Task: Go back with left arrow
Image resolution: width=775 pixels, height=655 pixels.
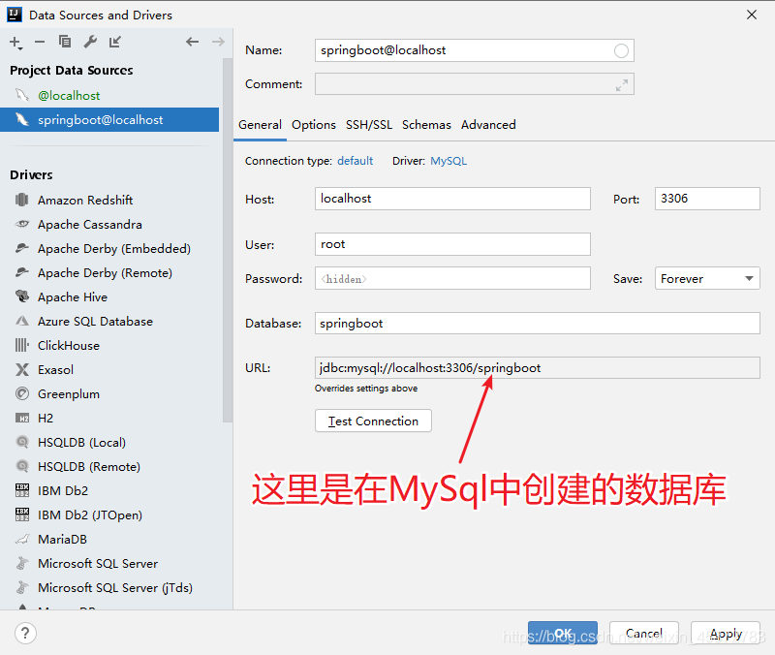Action: tap(192, 42)
